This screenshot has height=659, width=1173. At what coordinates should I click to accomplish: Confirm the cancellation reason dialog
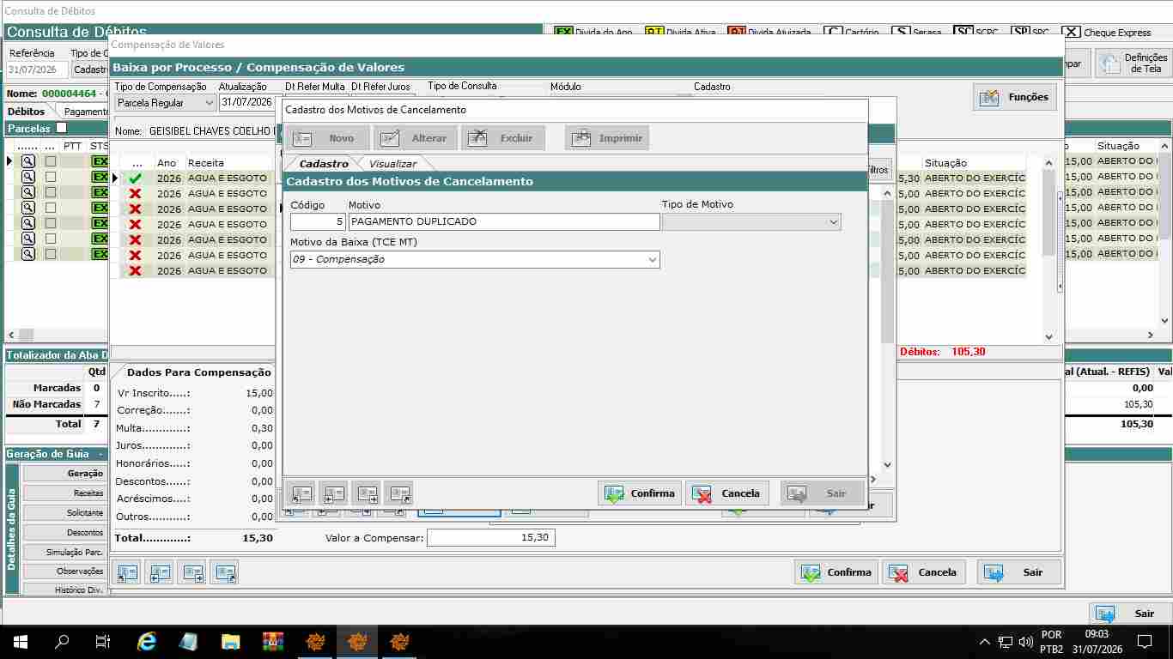pyautogui.click(x=640, y=493)
